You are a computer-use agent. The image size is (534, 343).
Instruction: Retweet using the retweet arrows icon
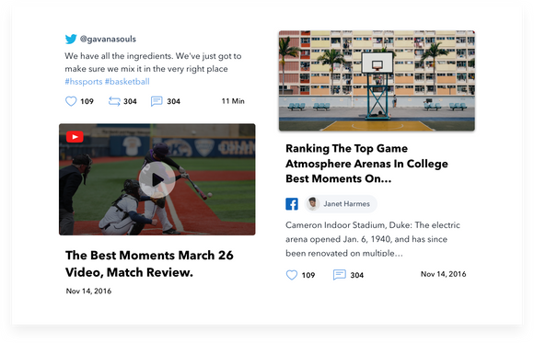114,101
